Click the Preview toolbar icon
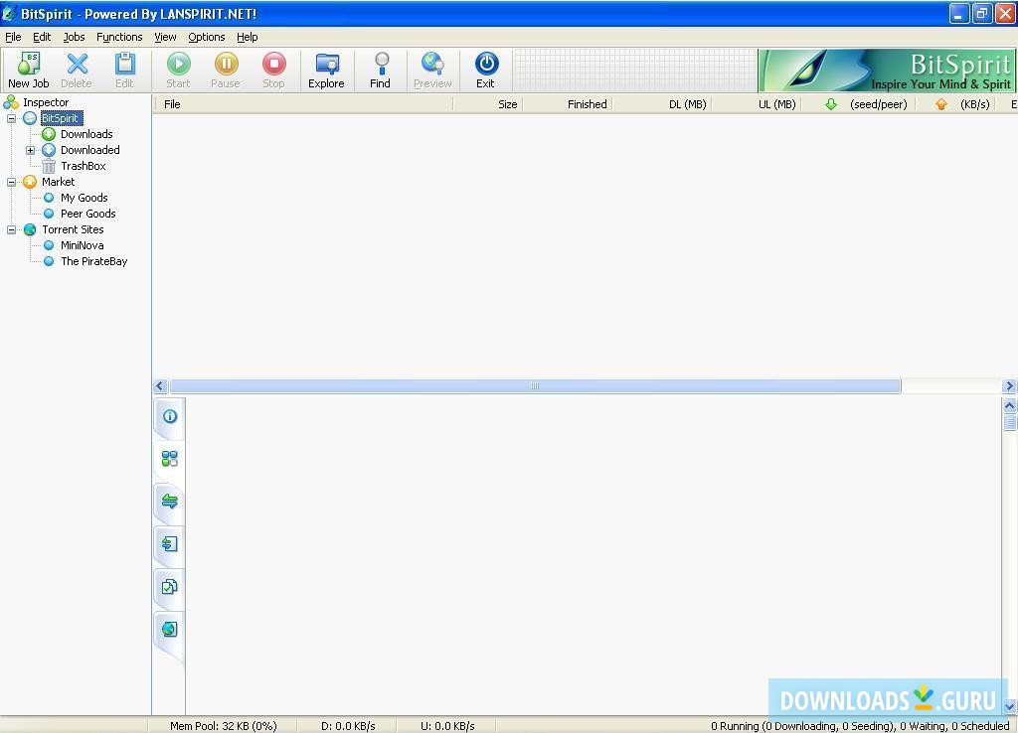Screen dimensions: 1018x733 pos(432,71)
